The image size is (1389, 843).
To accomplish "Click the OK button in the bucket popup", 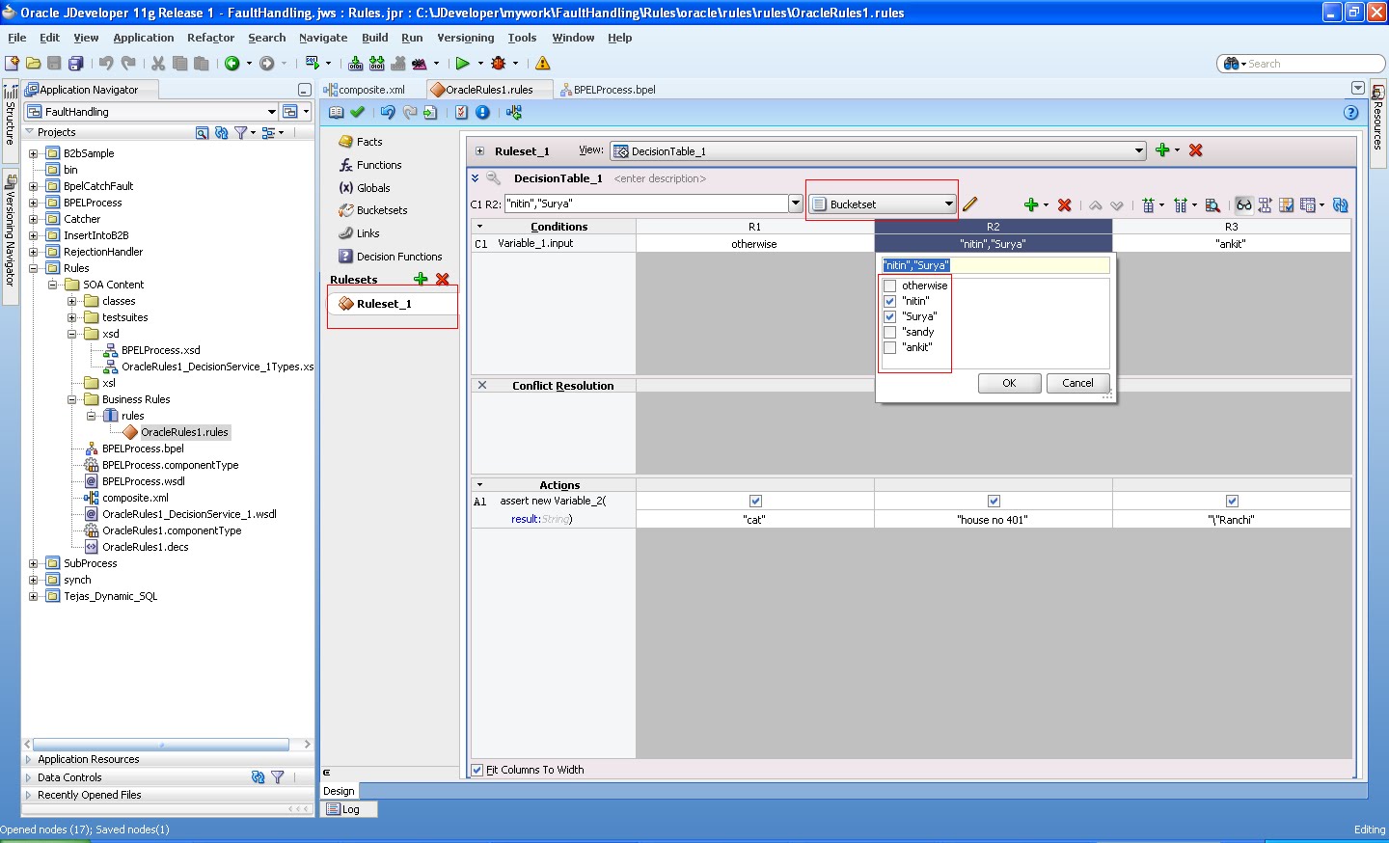I will click(1008, 383).
